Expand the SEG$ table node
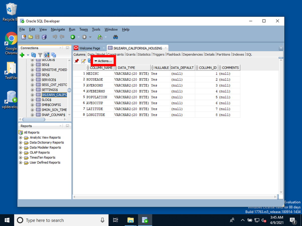The width and height of the screenshot is (302, 226). 32,65
